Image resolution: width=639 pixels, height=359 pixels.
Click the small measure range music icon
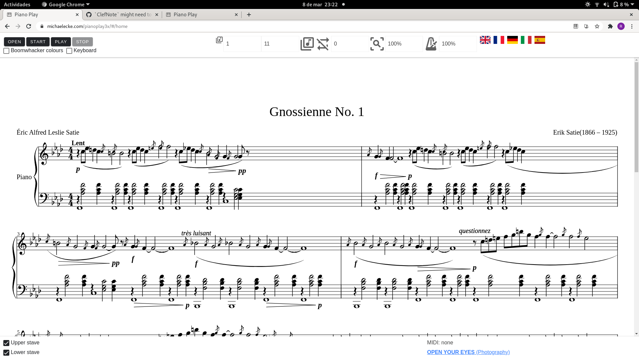click(x=219, y=40)
